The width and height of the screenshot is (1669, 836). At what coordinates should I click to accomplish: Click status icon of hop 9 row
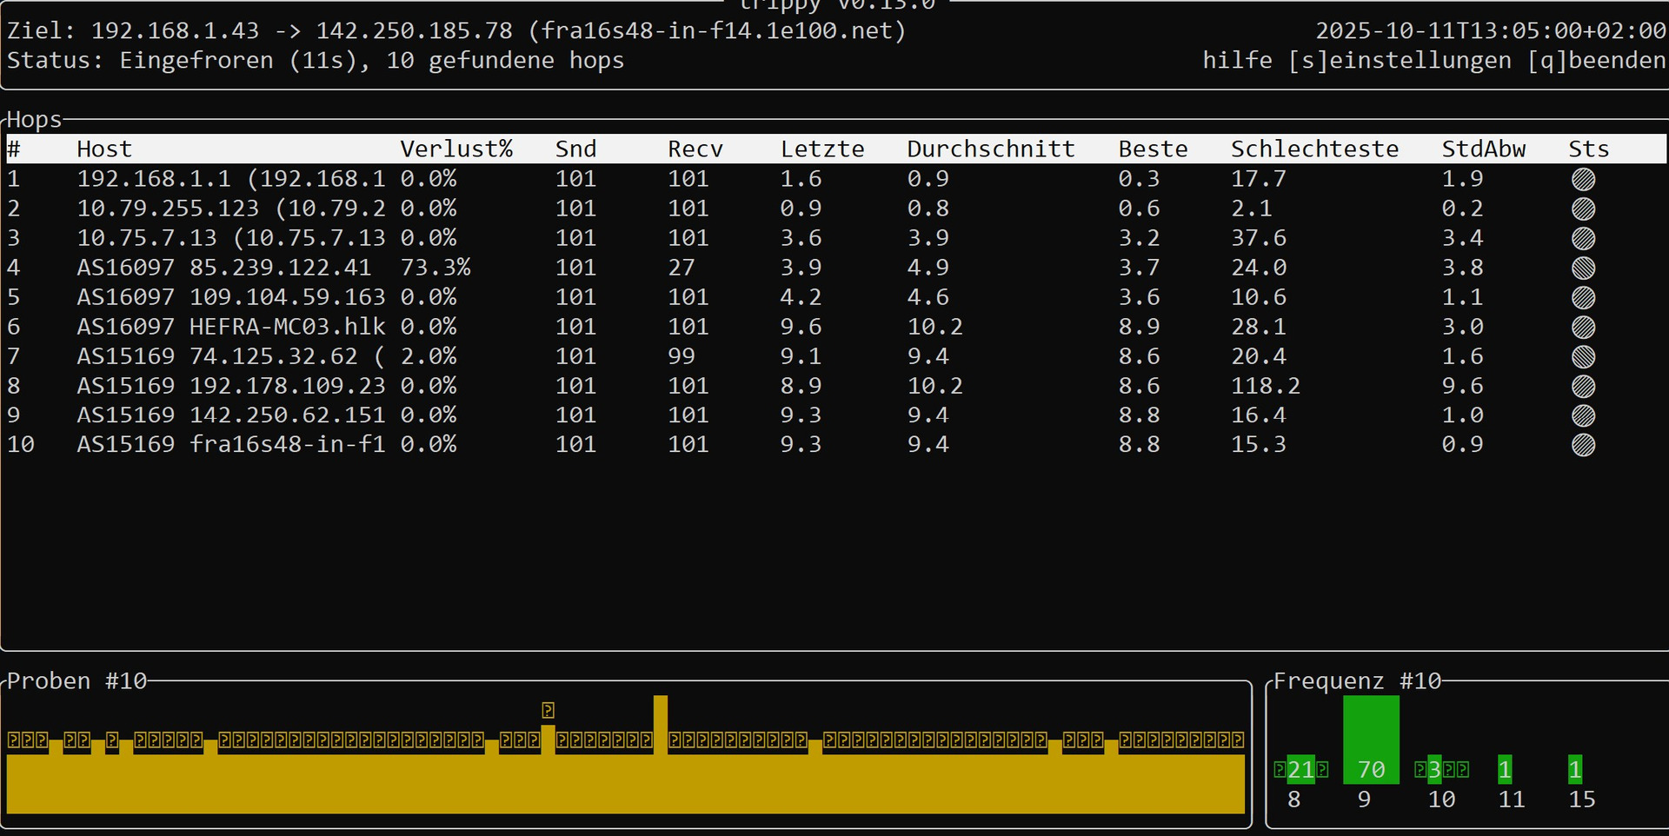tap(1583, 415)
